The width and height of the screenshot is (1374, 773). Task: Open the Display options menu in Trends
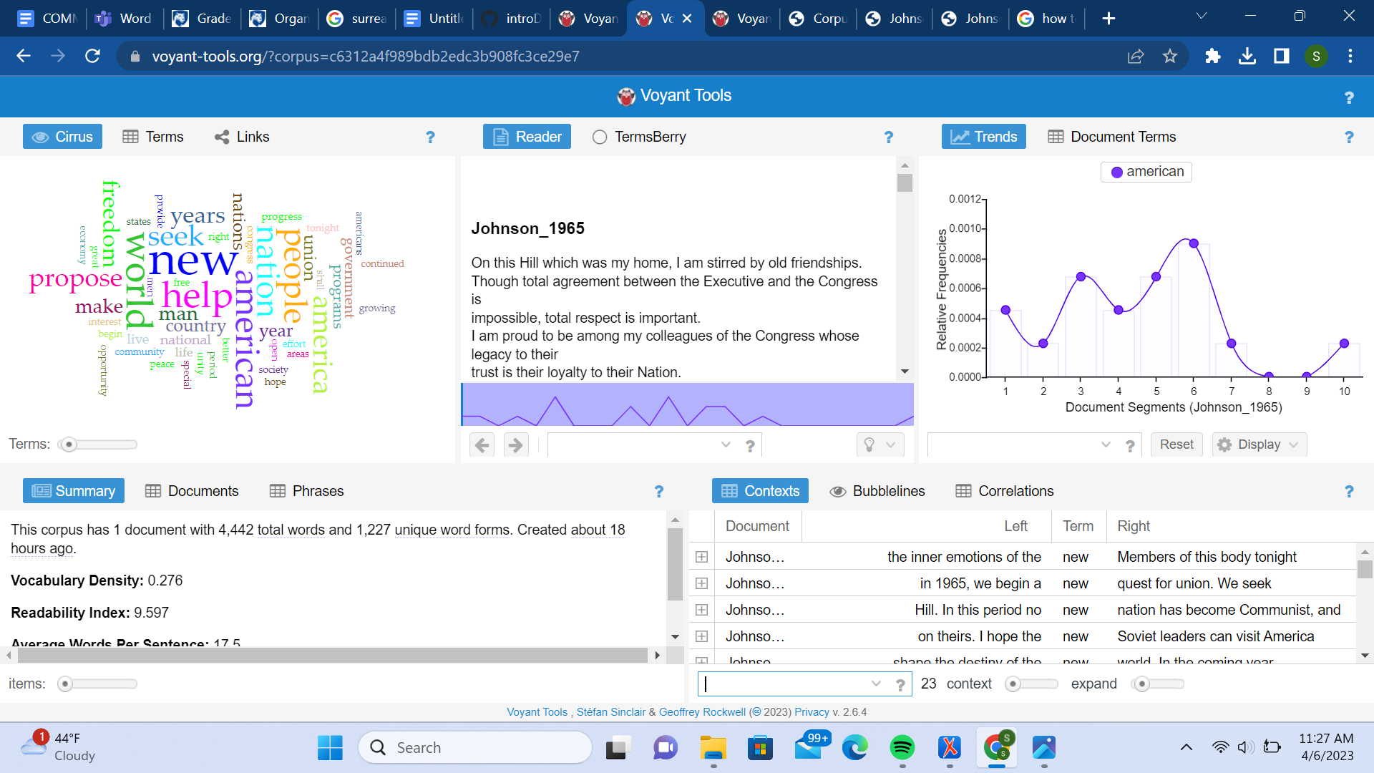pyautogui.click(x=1259, y=444)
